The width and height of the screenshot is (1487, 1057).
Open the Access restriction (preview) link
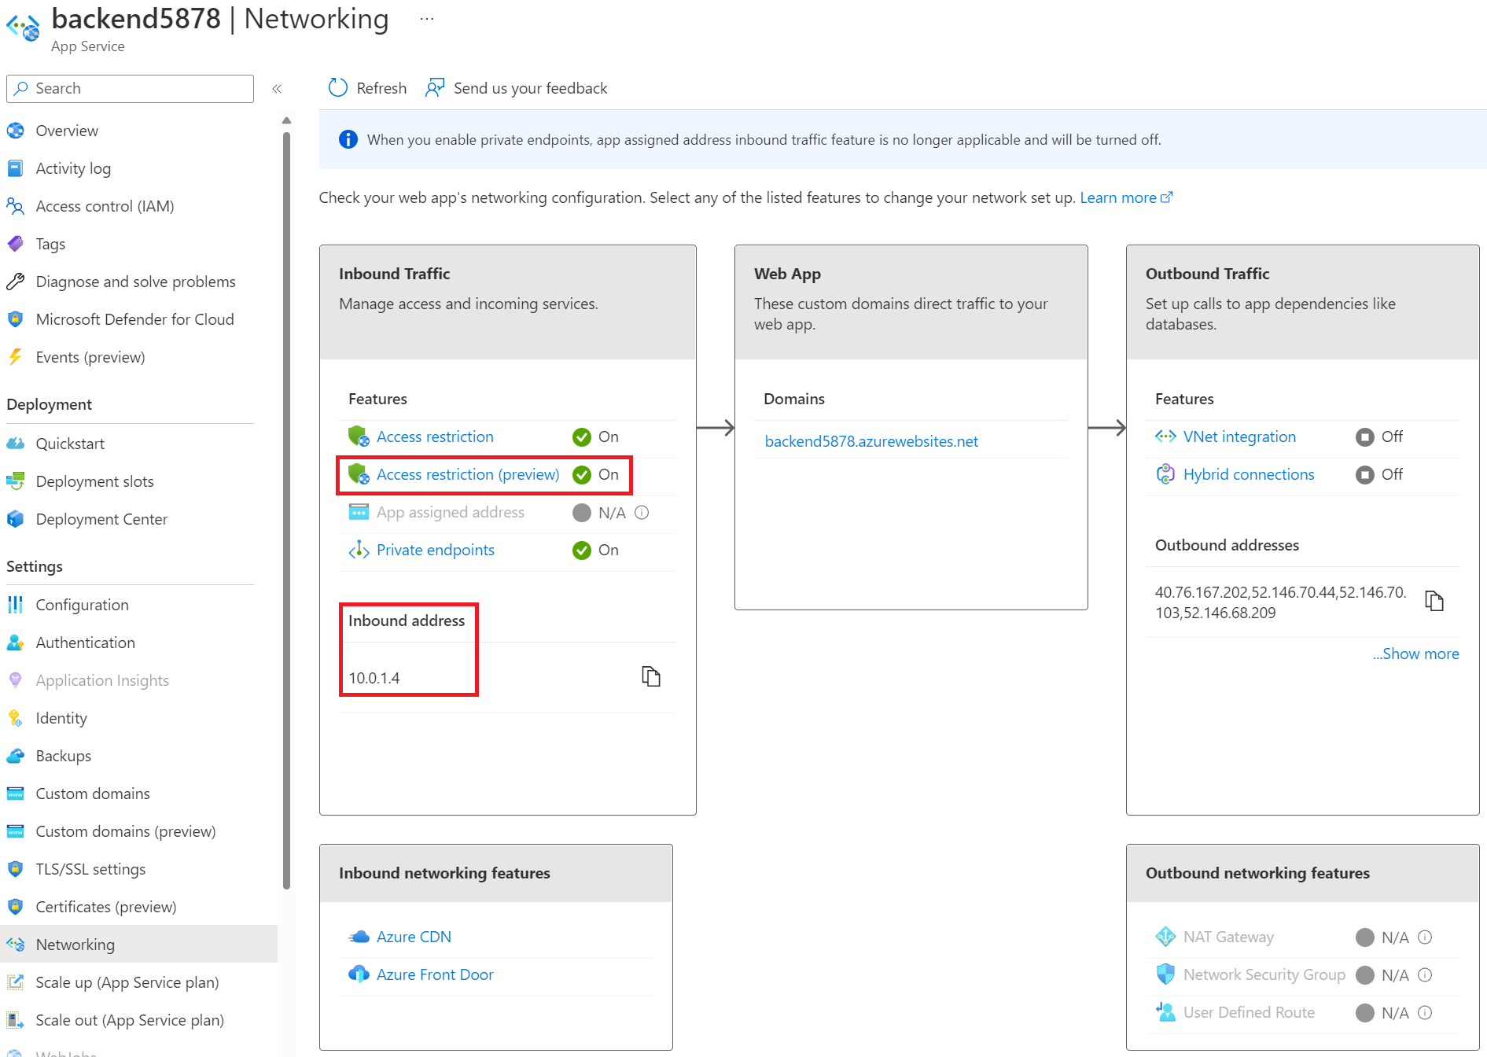(467, 474)
